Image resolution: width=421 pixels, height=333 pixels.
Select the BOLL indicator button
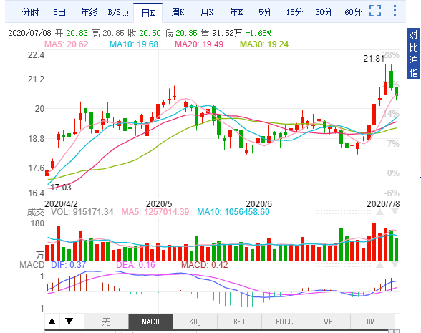(x=284, y=322)
